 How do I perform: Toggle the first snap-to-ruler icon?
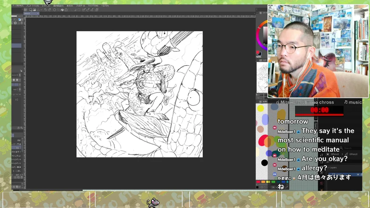coord(84,10)
